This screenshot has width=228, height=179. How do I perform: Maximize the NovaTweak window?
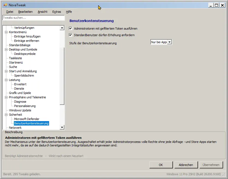click(216, 5)
